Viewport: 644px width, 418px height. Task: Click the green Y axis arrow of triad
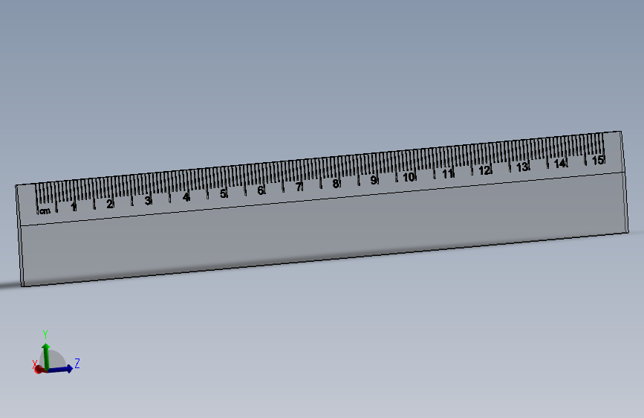coord(46,357)
